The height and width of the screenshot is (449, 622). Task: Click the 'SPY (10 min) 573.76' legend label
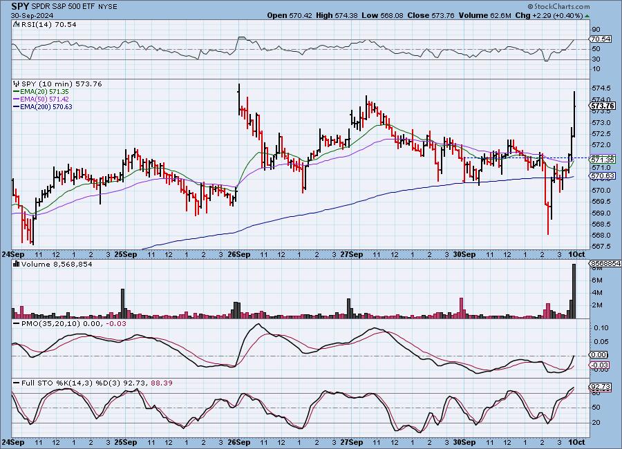click(x=62, y=84)
